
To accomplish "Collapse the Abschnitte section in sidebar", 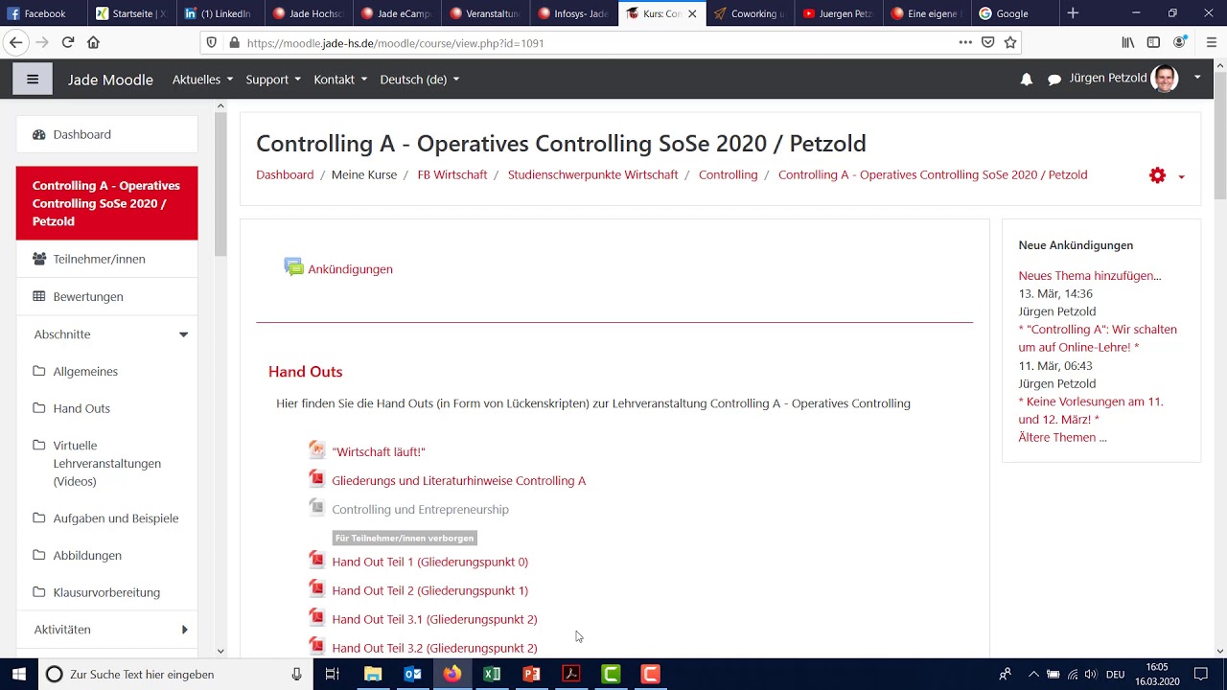I will click(x=183, y=334).
